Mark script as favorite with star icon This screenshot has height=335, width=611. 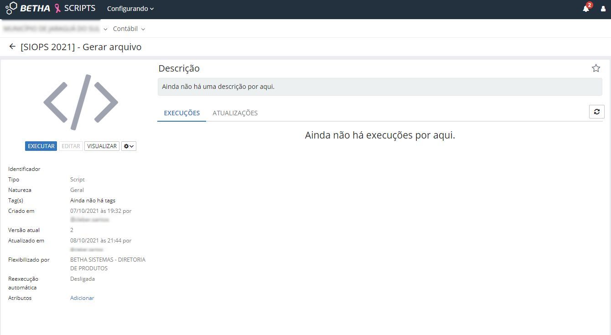[x=596, y=68]
